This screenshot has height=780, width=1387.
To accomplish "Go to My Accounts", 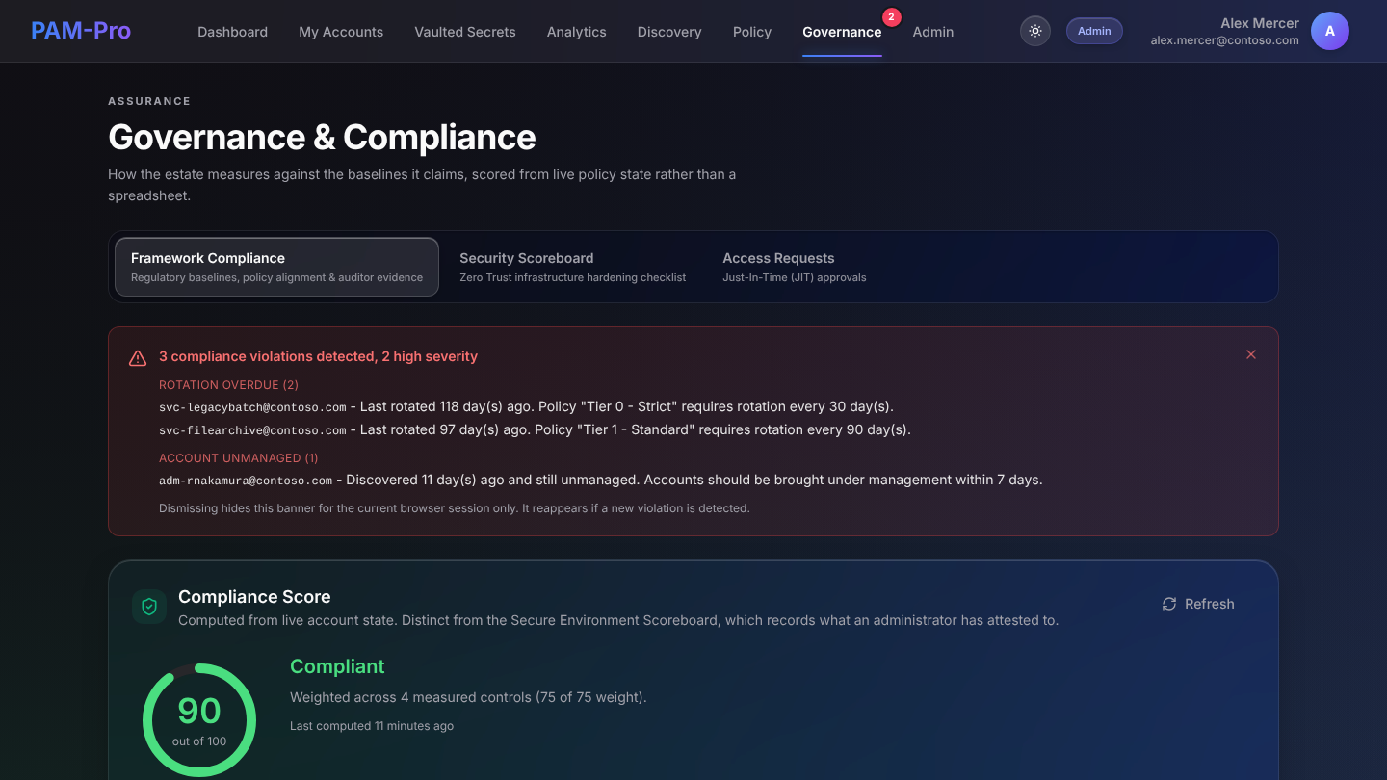I will click(x=341, y=32).
